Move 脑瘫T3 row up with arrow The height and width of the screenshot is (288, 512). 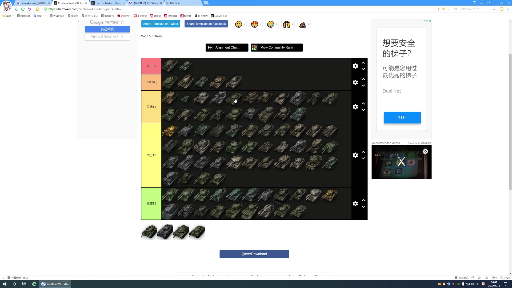[363, 200]
